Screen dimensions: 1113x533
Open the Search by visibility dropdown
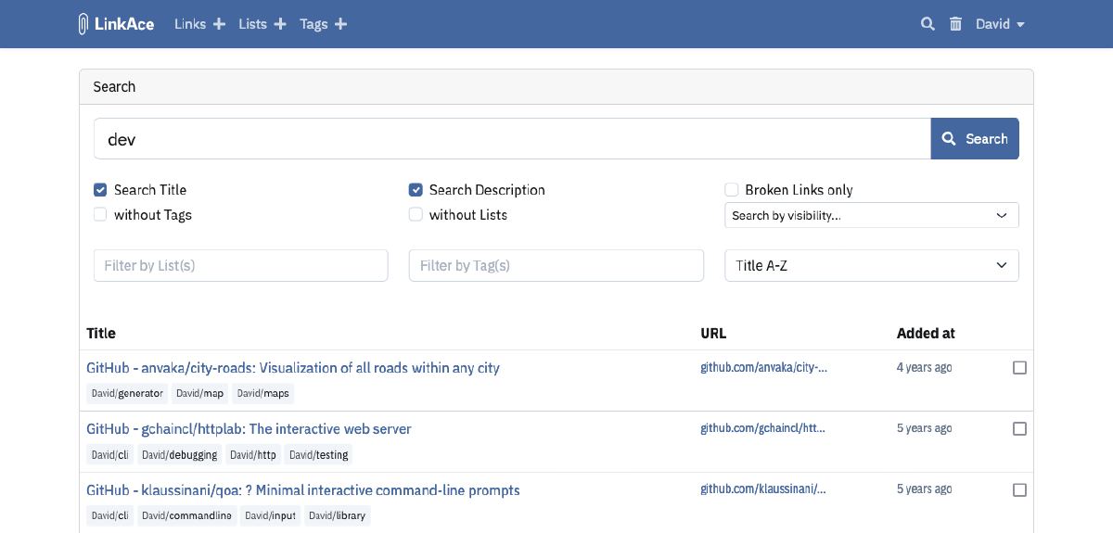point(872,215)
